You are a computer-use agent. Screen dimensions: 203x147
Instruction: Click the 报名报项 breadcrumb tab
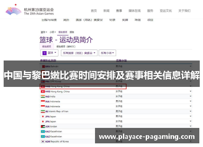[63, 32]
